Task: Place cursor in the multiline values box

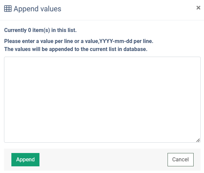Action: tap(102, 100)
